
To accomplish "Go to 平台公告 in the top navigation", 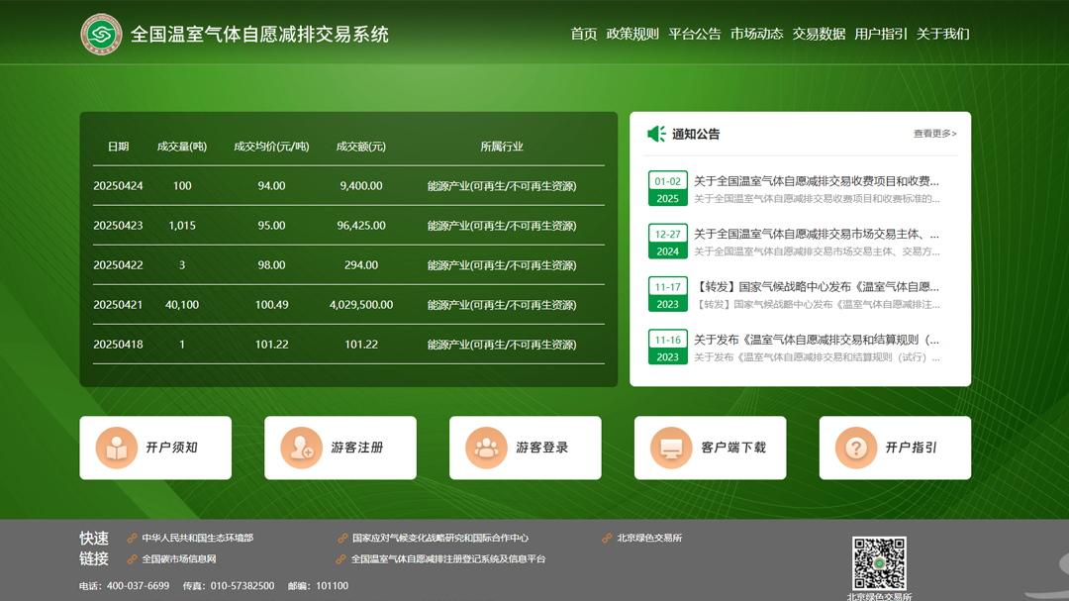I will (695, 34).
